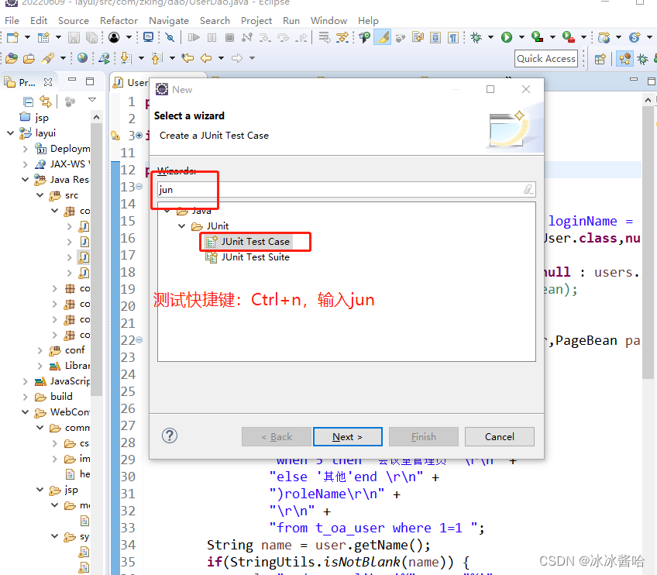Click the Save toolbar icon
The width and height of the screenshot is (657, 575).
(74, 38)
